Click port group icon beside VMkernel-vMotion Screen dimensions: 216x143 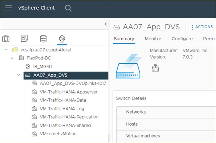(x=34, y=134)
